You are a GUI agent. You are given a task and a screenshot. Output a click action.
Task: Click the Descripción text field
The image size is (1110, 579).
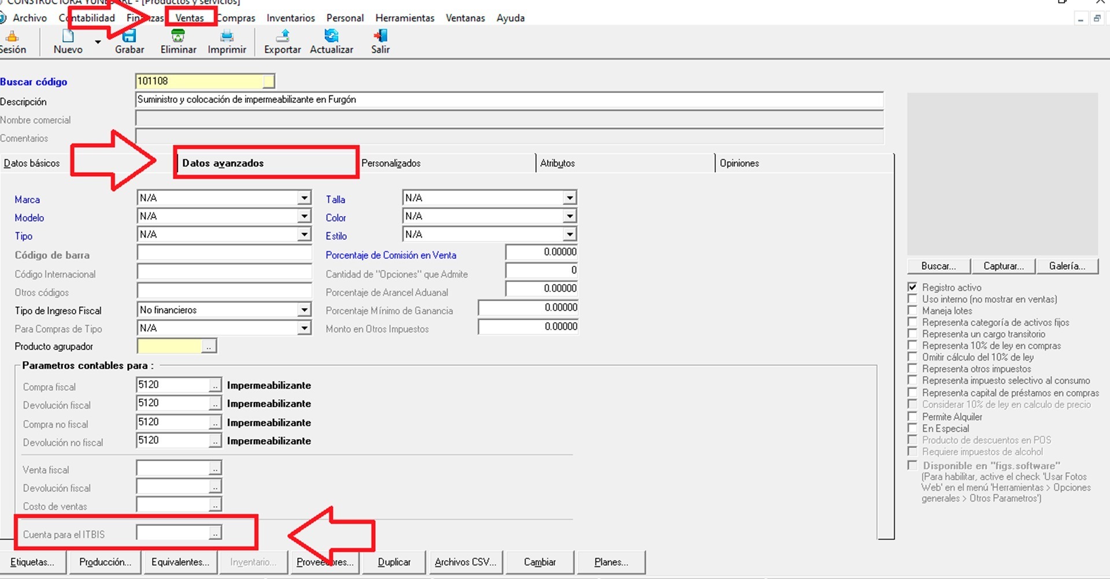click(x=509, y=100)
